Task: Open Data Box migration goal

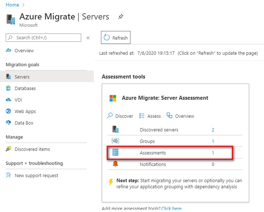Action: [24, 123]
